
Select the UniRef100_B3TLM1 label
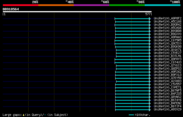(x=168, y=56)
